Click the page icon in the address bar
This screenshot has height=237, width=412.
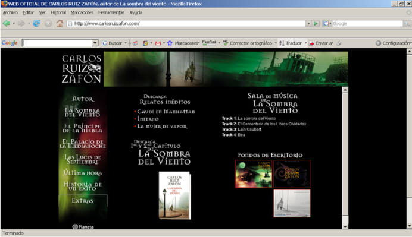pyautogui.click(x=70, y=24)
